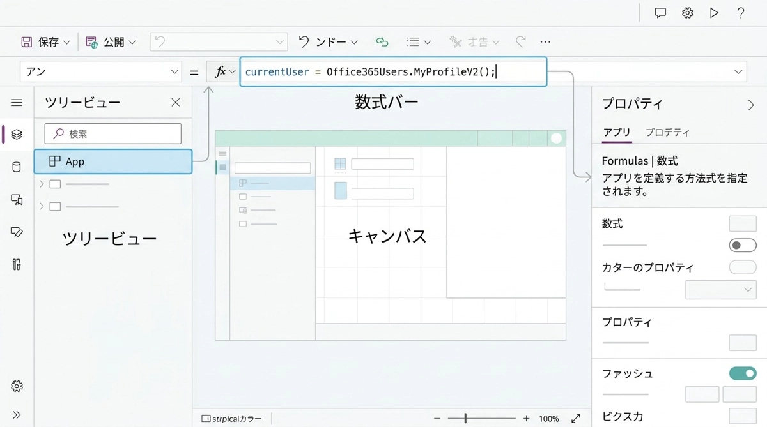
Task: Open the Media icon in left sidebar
Action: tap(17, 200)
